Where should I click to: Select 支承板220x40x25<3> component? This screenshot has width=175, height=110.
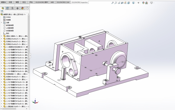point(15,44)
